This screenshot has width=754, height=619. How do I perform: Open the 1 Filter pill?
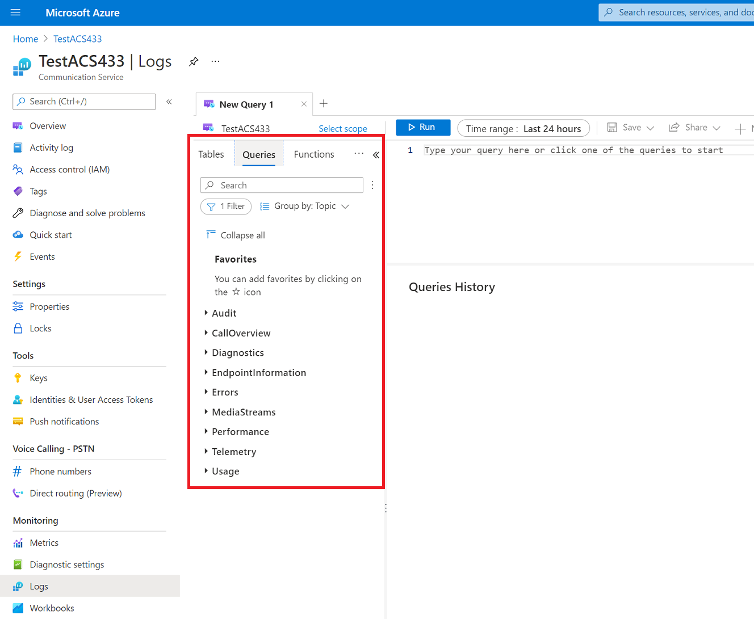pos(225,206)
